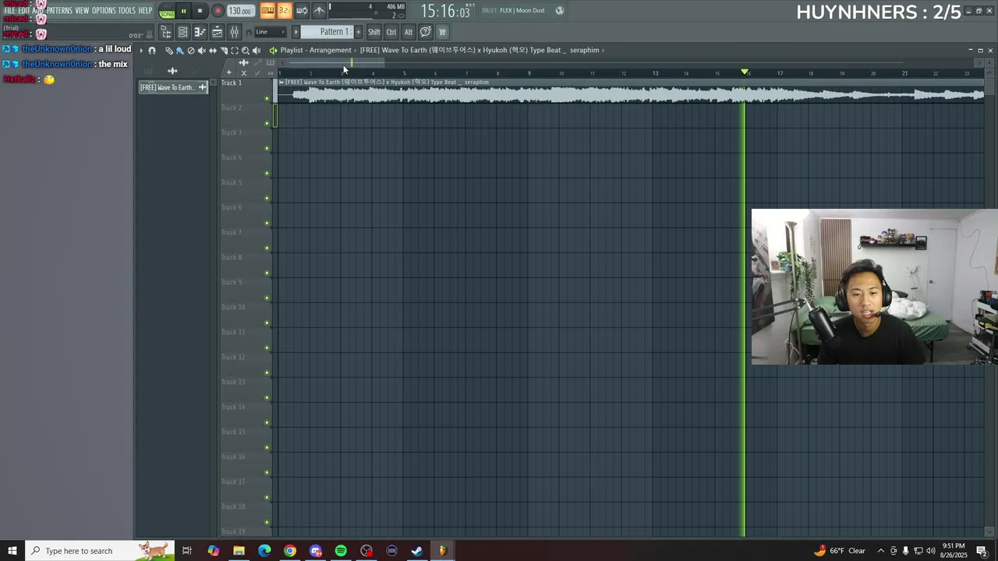Open the PATTERNS menu
Screen dimensions: 998x561
[x=58, y=11]
